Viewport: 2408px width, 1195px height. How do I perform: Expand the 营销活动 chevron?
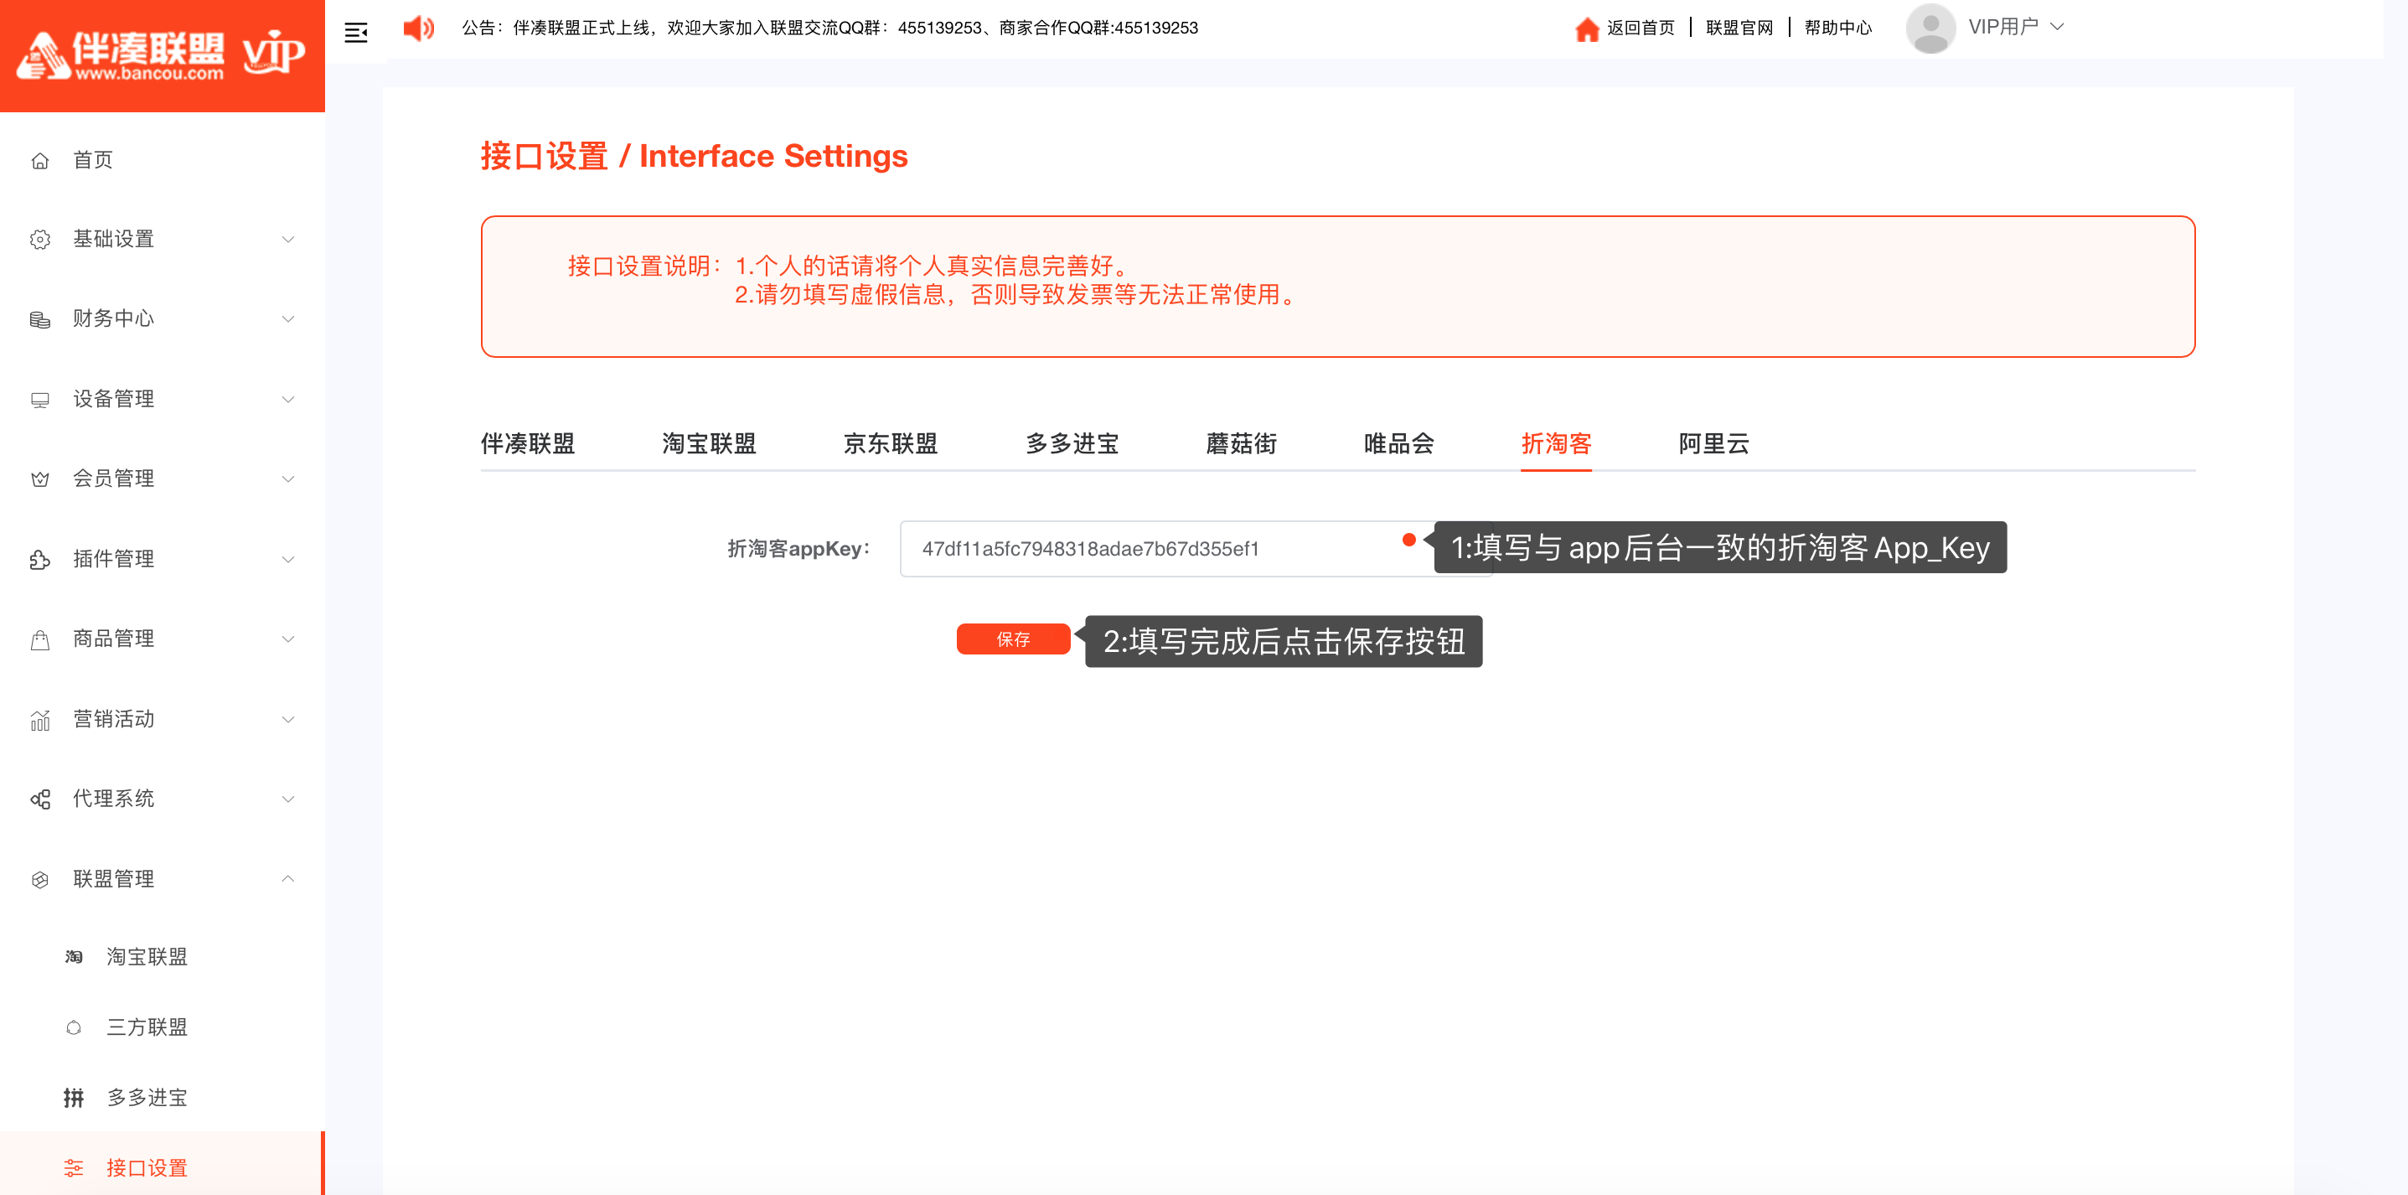(x=288, y=719)
